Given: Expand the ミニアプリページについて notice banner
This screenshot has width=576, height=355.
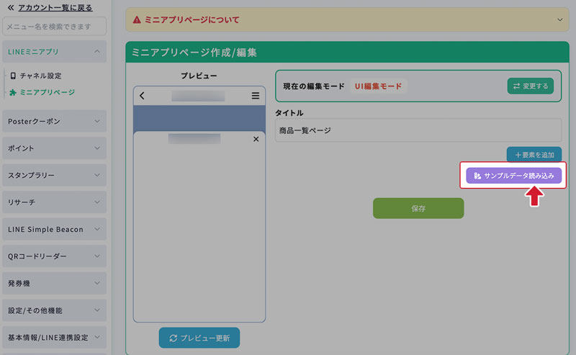Looking at the screenshot, I should pyautogui.click(x=561, y=19).
